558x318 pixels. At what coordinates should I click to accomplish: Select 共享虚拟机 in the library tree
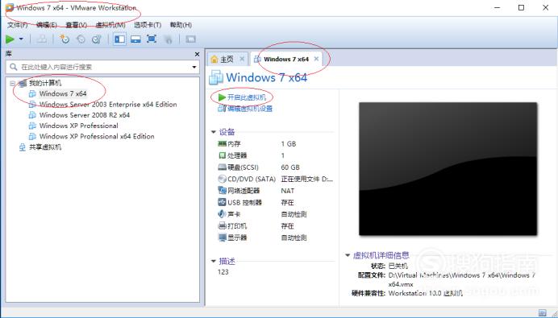click(45, 147)
